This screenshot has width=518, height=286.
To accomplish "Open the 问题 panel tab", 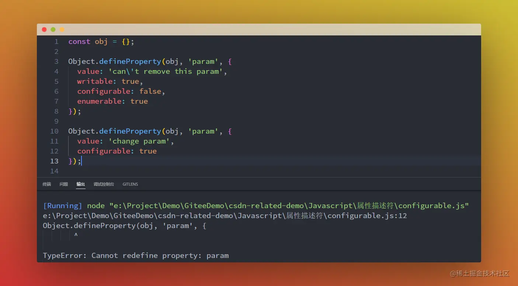I will tap(64, 184).
